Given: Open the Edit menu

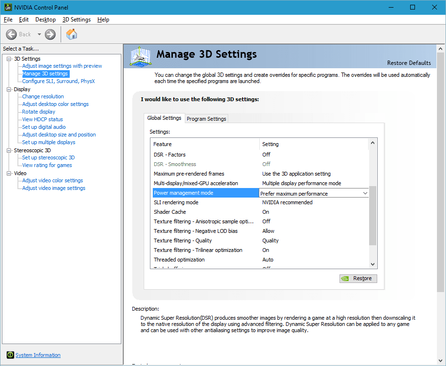Looking at the screenshot, I should 23,20.
